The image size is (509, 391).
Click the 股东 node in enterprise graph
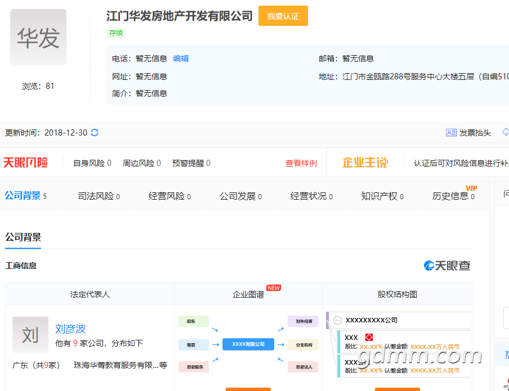point(194,321)
